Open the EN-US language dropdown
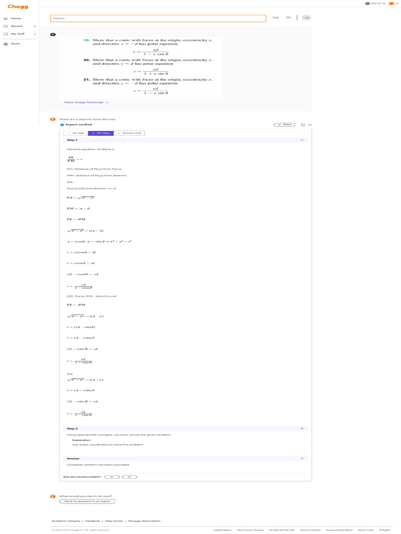Viewport: 401px width, 534px height. pyautogui.click(x=375, y=4)
